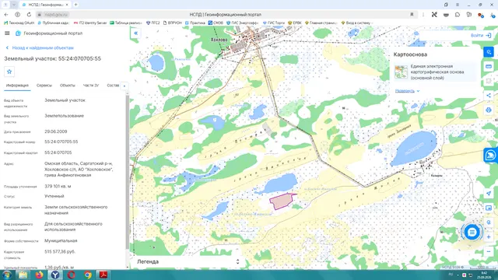Select the cadastral number 55:24:070705:55 value
The image size is (498, 280).
click(61, 142)
